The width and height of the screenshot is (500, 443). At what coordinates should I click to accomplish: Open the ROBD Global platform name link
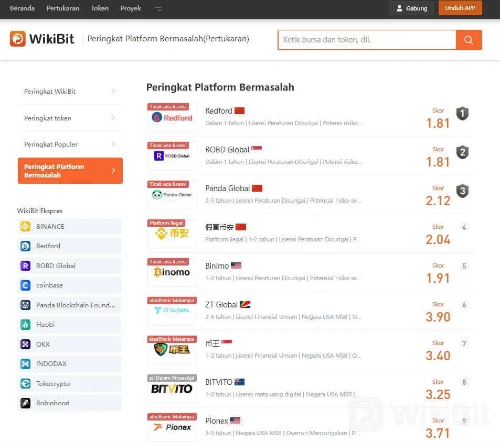point(227,150)
